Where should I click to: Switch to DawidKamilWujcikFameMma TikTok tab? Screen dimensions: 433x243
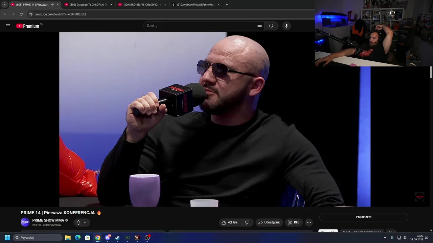[196, 5]
